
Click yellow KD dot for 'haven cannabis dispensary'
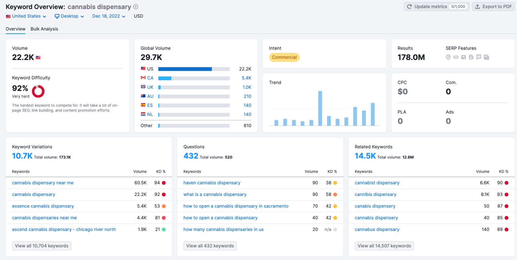pos(335,183)
